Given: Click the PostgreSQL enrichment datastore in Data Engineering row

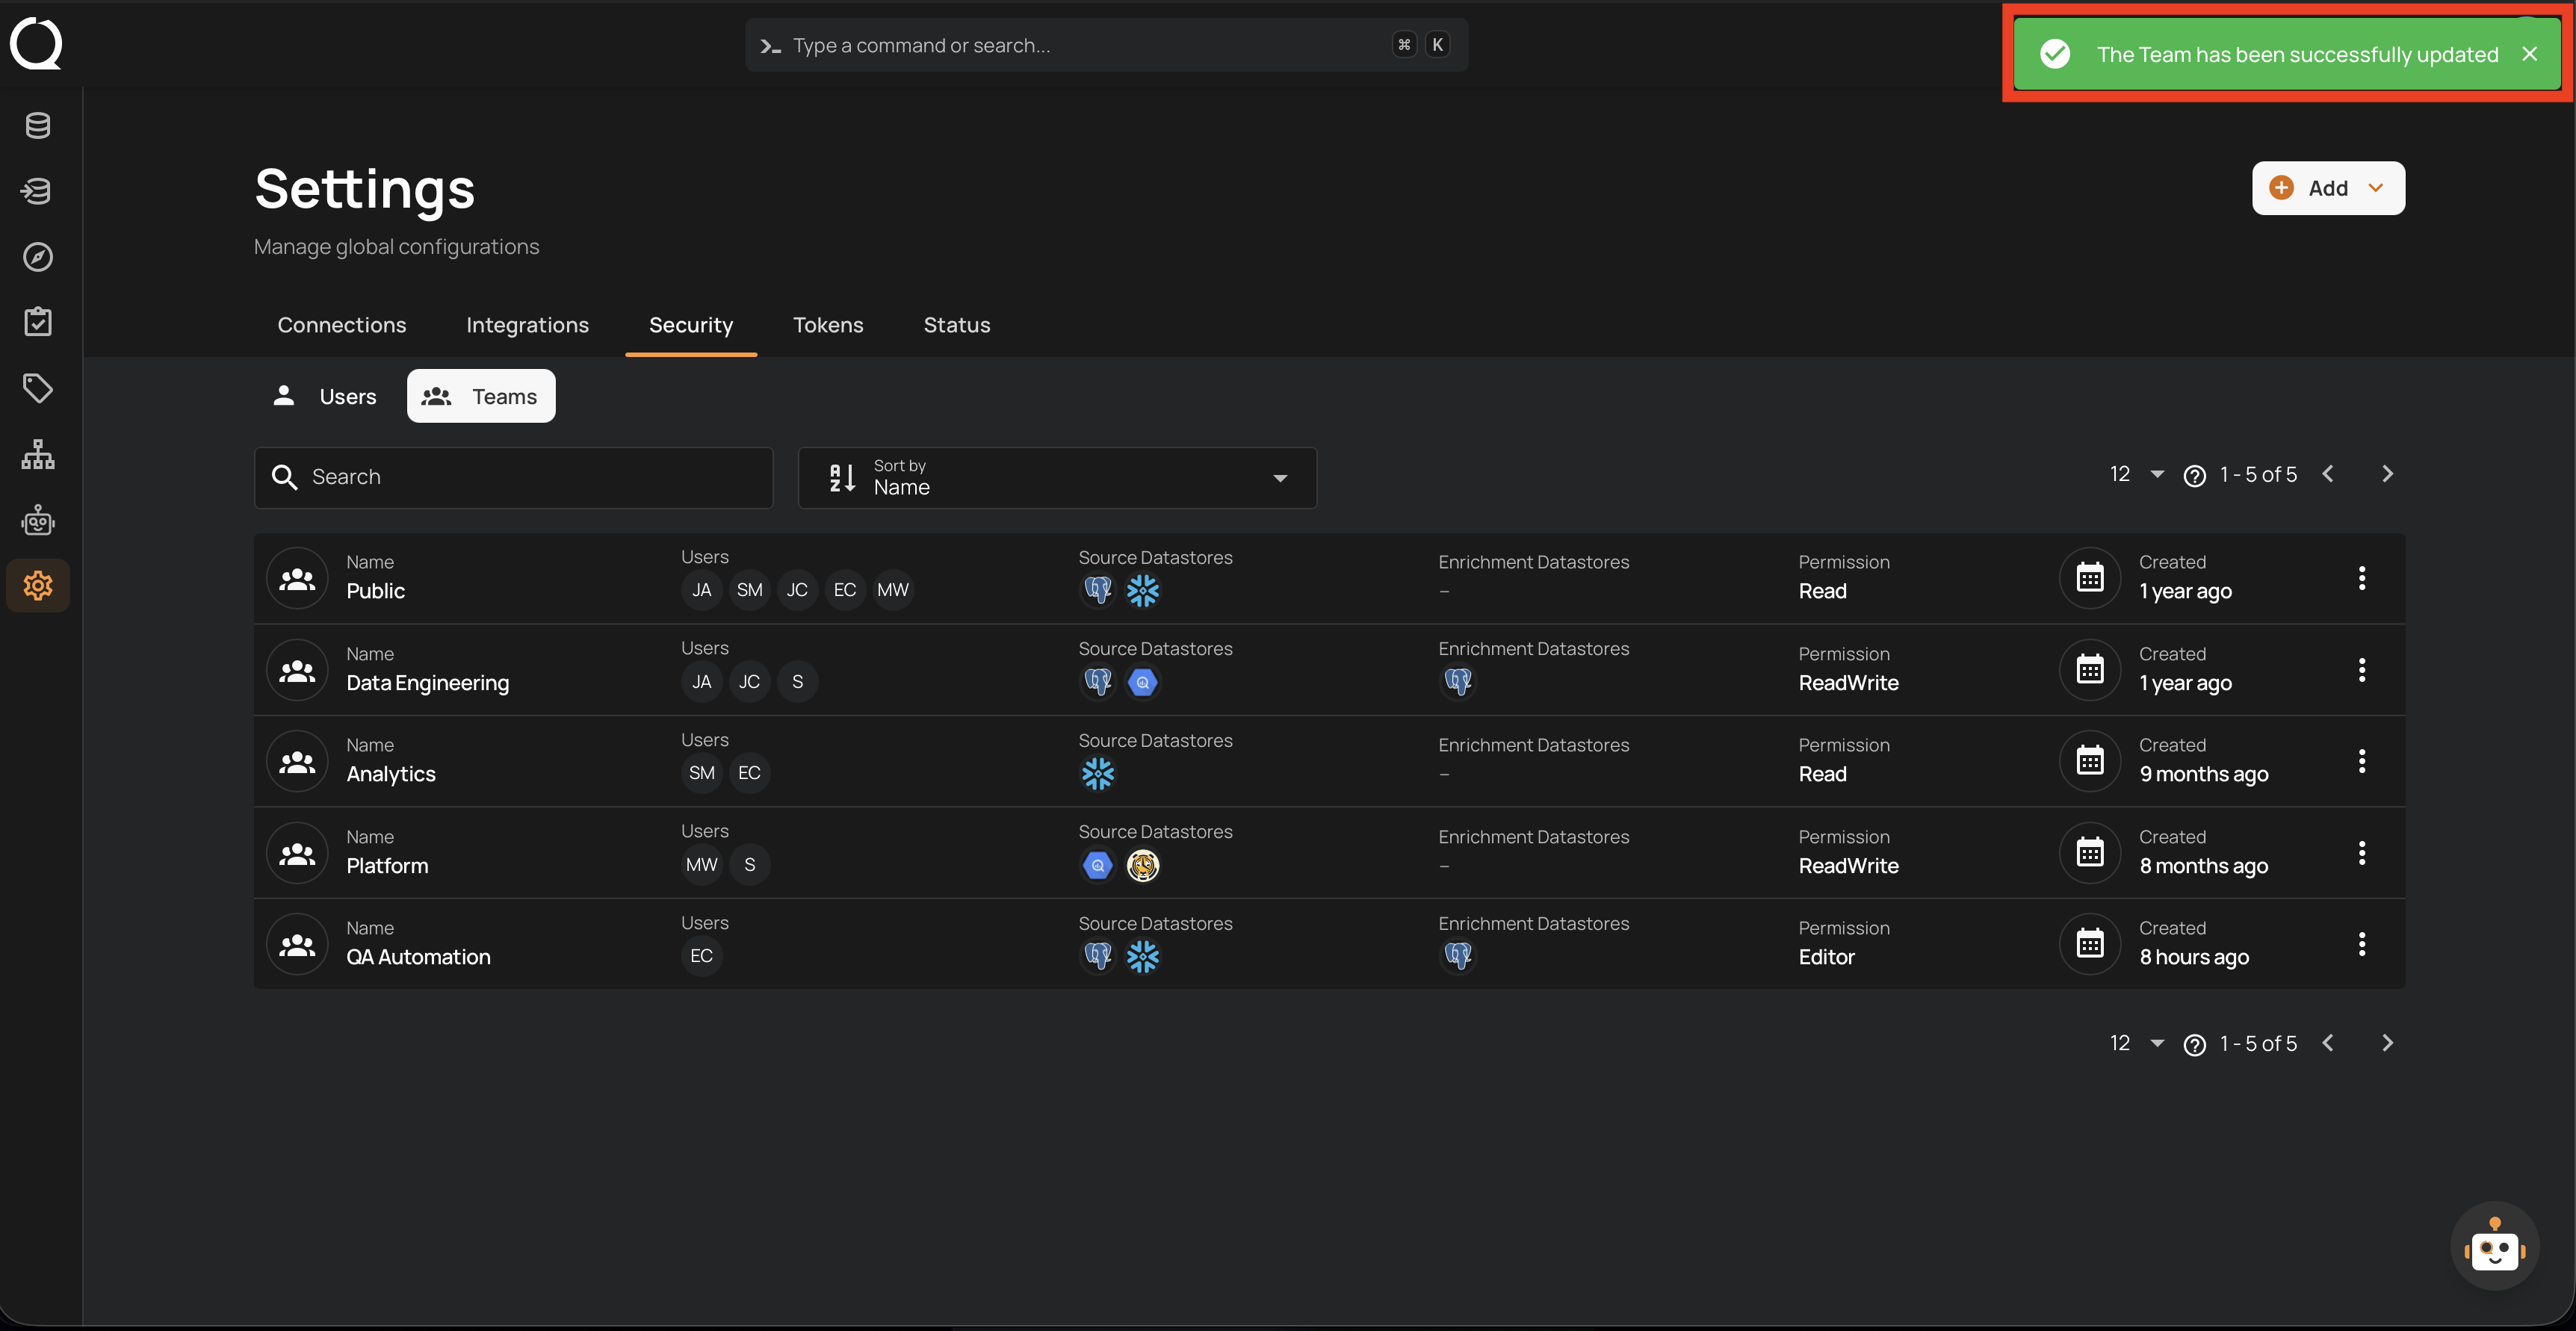Looking at the screenshot, I should point(1458,682).
